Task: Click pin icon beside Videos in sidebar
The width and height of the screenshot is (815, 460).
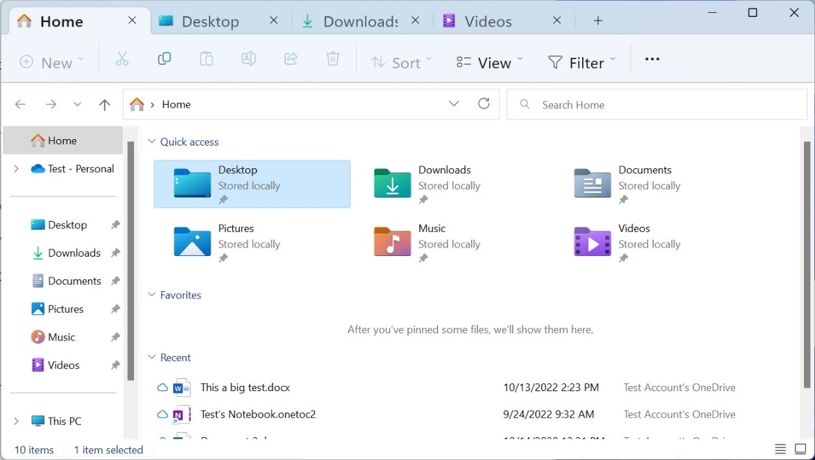Action: pyautogui.click(x=115, y=365)
